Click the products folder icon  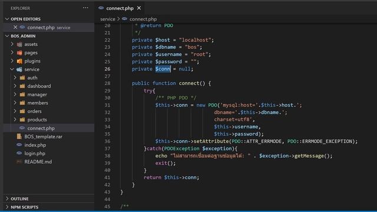[22, 120]
